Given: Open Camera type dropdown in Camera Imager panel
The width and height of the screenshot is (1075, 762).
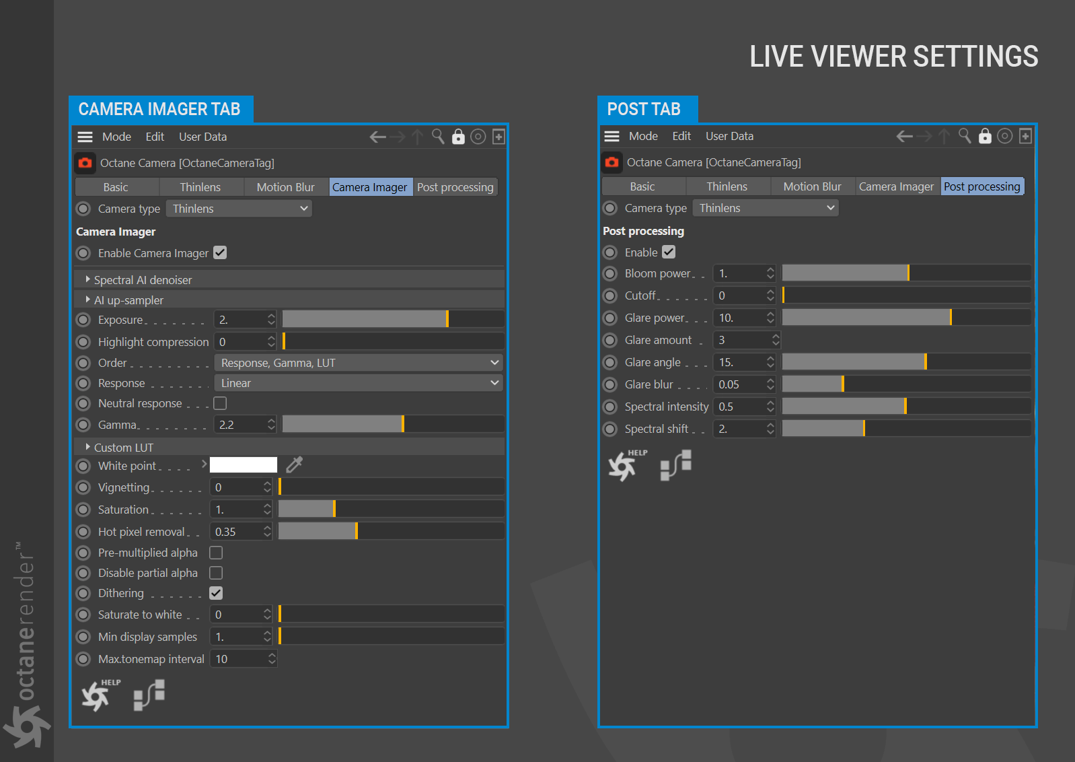Looking at the screenshot, I should (239, 209).
